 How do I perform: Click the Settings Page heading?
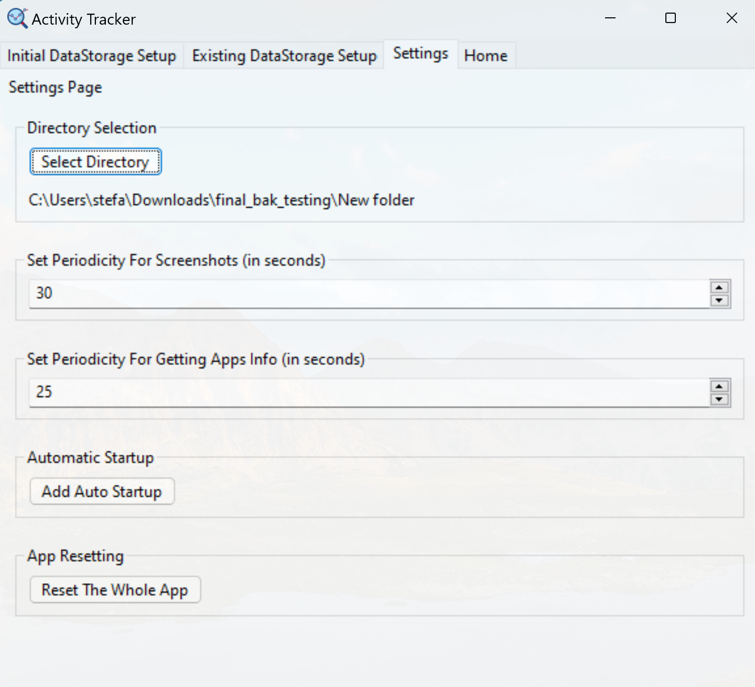(x=55, y=88)
